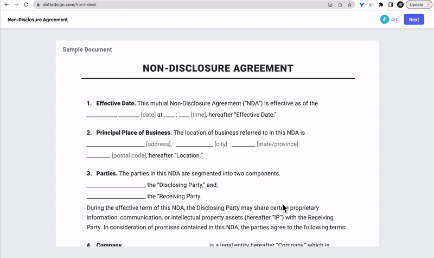Click the Effective Date bold heading
Viewport: 434px width, 258px height.
pos(116,103)
